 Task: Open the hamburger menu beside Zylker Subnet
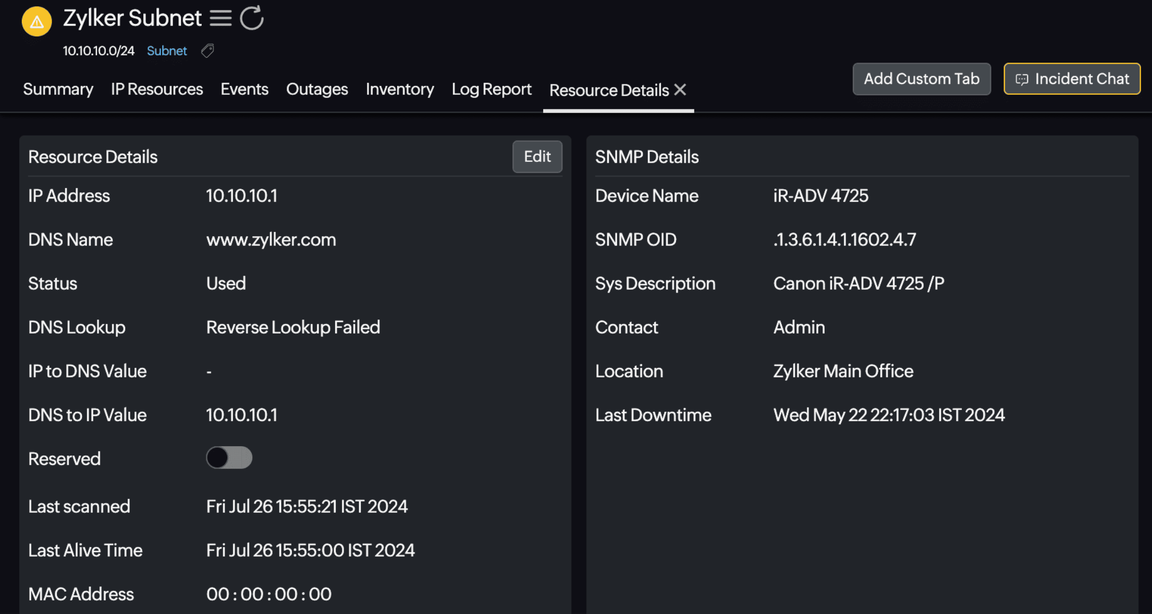coord(220,18)
